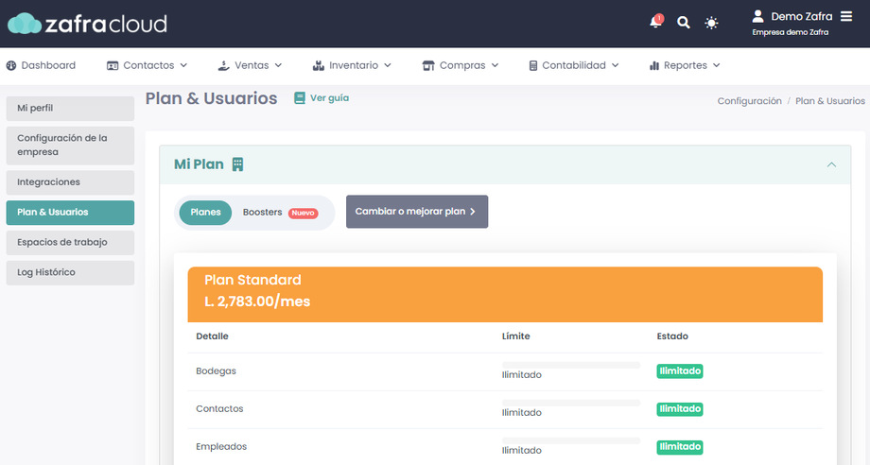
Task: Click the Nuevo badge beside Boosters
Action: point(303,213)
